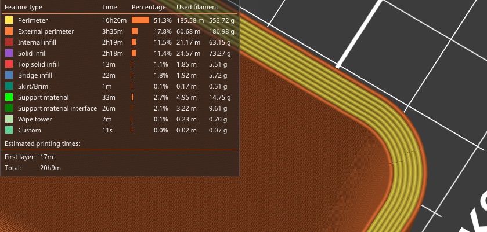
Task: Click the 11.5% percentage value
Action: [163, 42]
